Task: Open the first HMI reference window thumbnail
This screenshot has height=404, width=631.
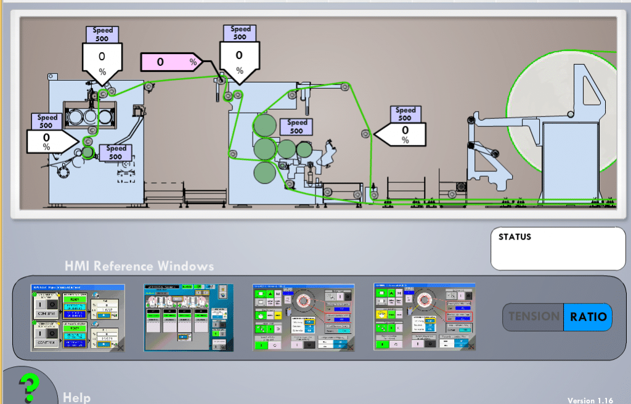Action: (x=78, y=318)
